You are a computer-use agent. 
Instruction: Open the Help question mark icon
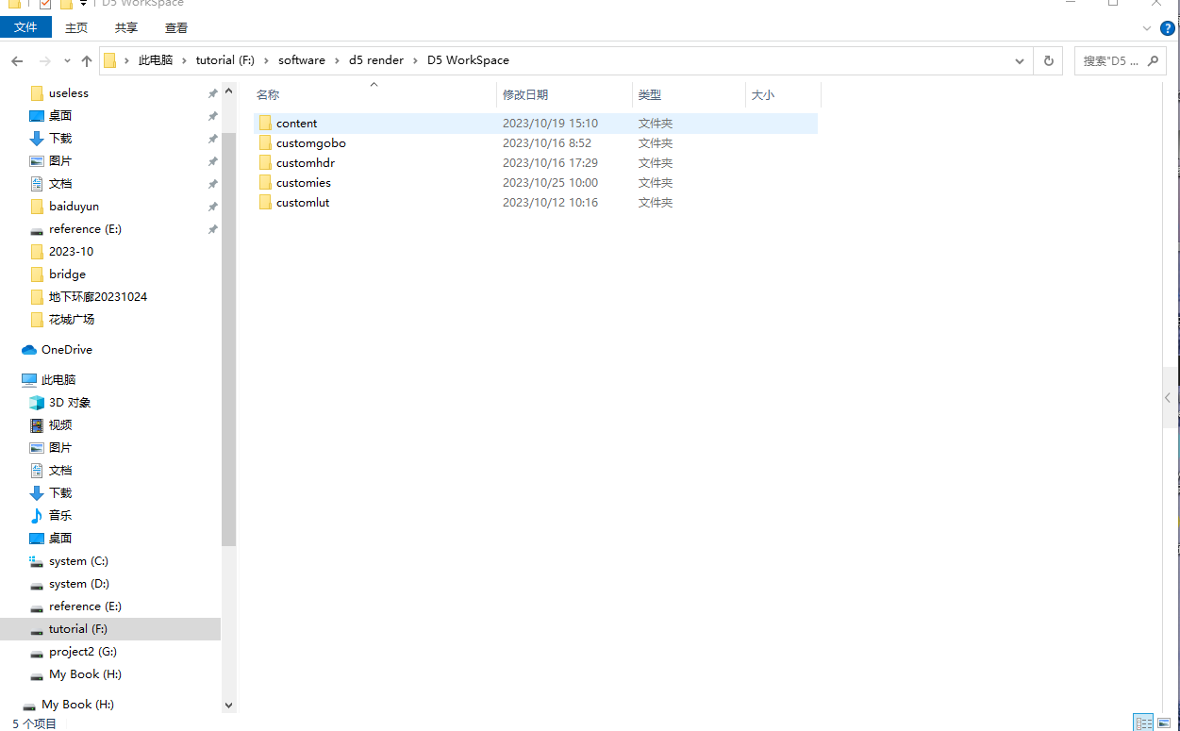pyautogui.click(x=1167, y=28)
